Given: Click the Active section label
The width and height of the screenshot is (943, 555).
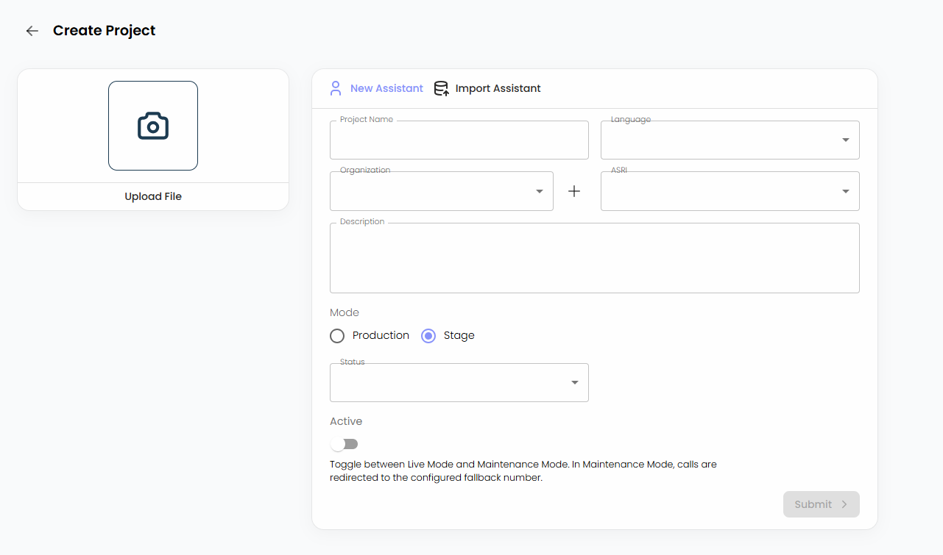Looking at the screenshot, I should tap(346, 421).
